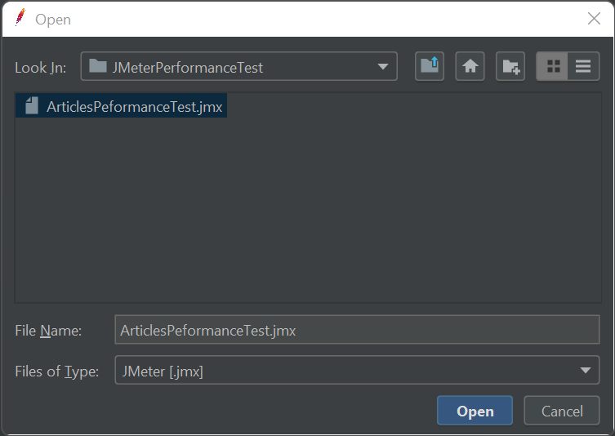615x436 pixels.
Task: Click the folder icon beside JMeterPerformanceTest
Action: click(98, 66)
